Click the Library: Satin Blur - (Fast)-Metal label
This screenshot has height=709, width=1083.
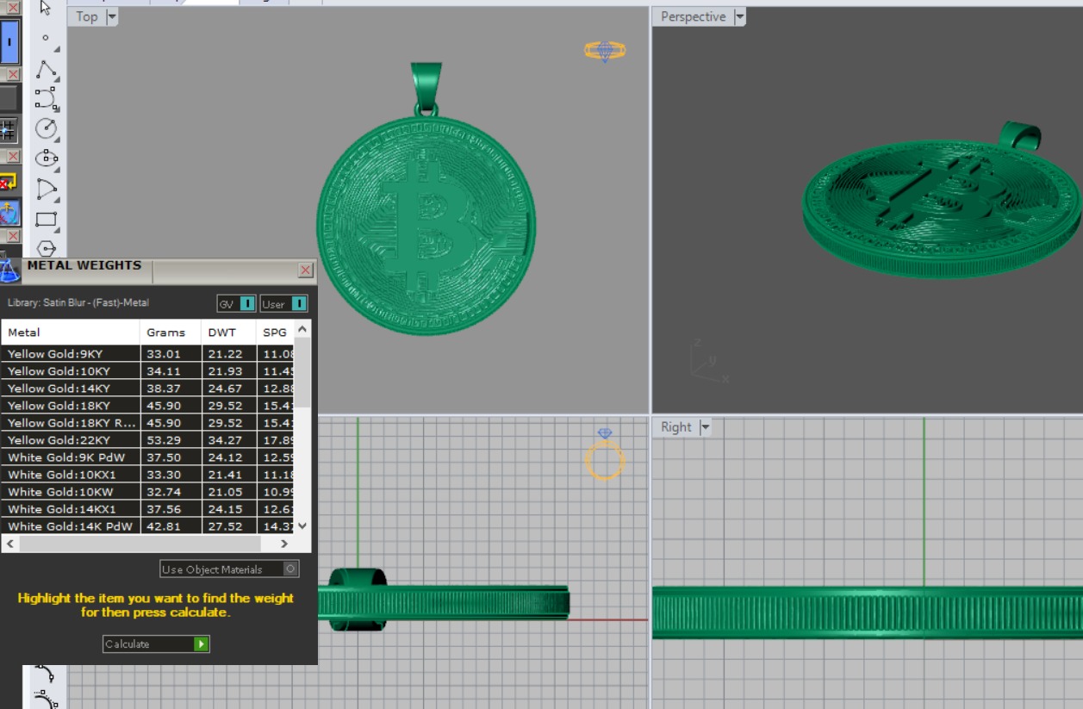[78, 303]
